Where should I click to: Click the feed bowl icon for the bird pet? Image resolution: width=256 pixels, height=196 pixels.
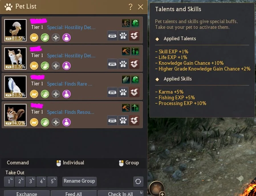click(112, 36)
